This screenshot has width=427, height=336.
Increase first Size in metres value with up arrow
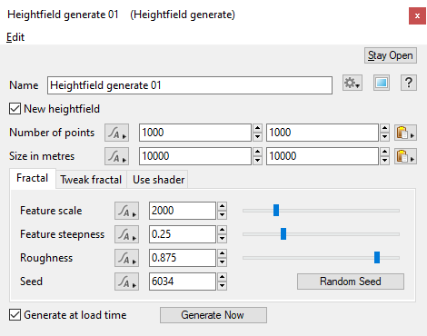click(257, 152)
